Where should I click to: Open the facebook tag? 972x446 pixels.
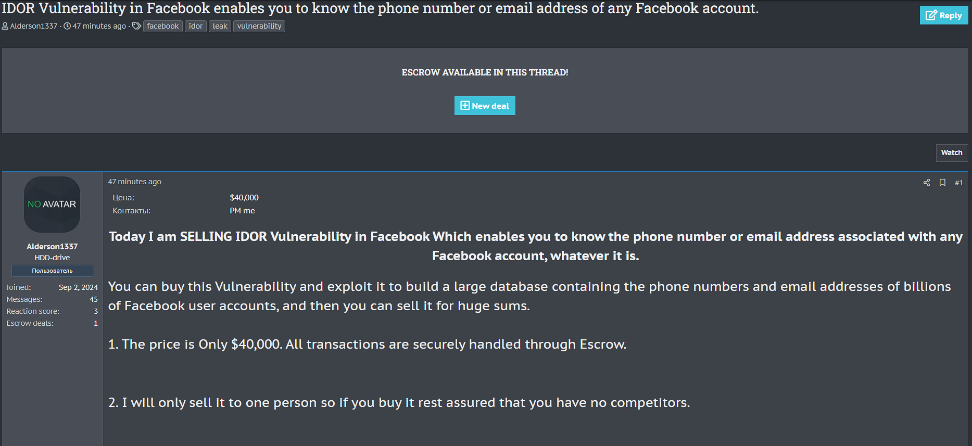click(162, 26)
